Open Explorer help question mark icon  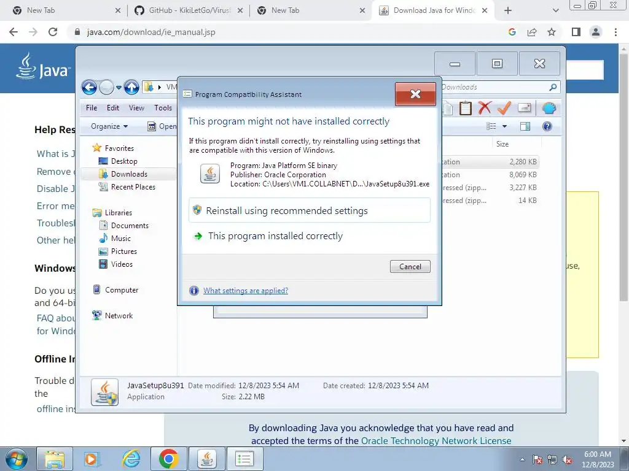547,126
